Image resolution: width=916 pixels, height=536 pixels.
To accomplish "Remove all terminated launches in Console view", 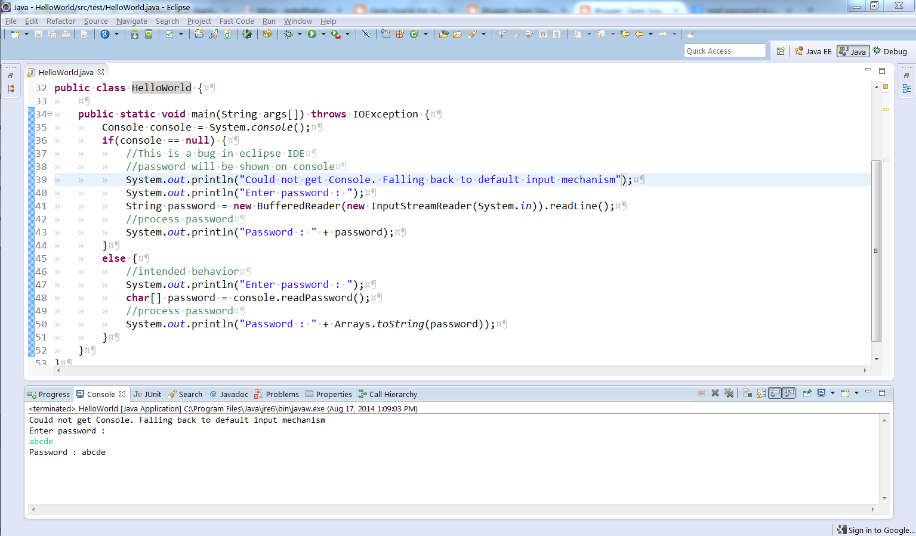I will click(729, 393).
